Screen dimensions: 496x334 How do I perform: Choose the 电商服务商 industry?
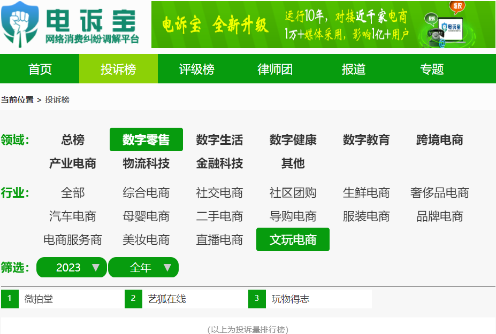click(73, 240)
